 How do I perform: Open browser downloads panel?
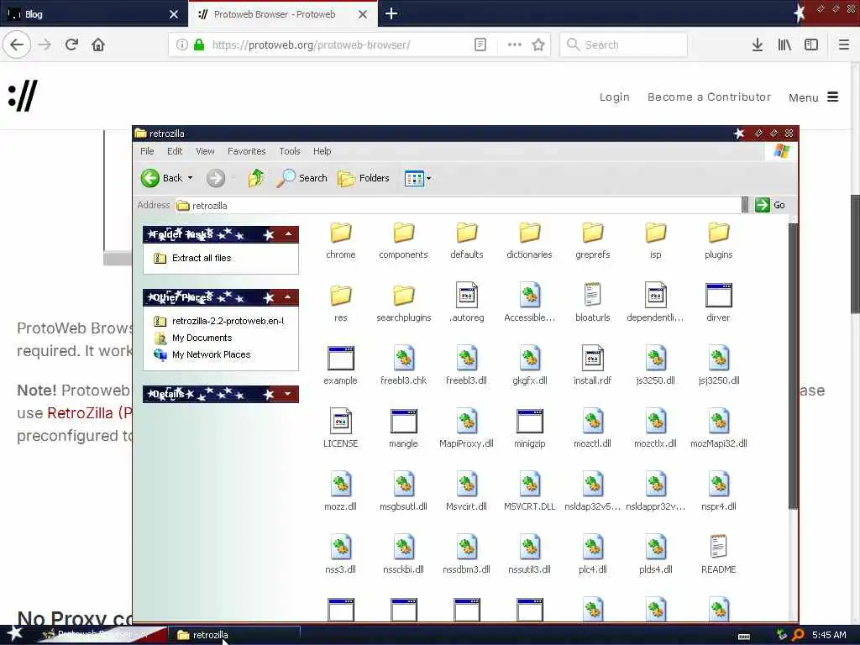(x=758, y=45)
